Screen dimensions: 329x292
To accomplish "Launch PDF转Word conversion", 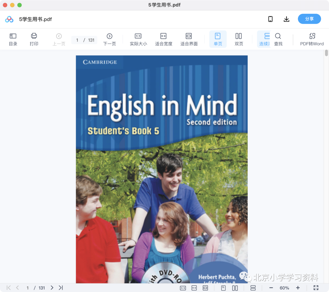I will point(312,39).
